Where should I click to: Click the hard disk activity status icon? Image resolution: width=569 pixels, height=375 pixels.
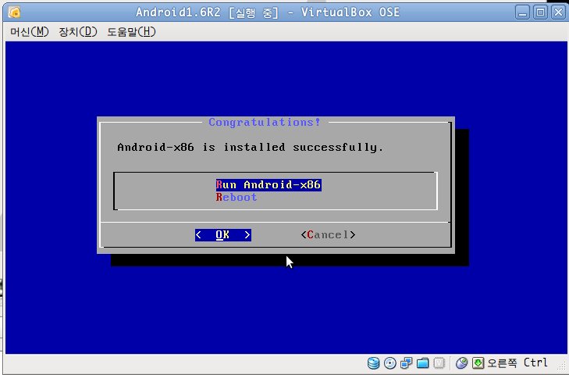pos(373,362)
